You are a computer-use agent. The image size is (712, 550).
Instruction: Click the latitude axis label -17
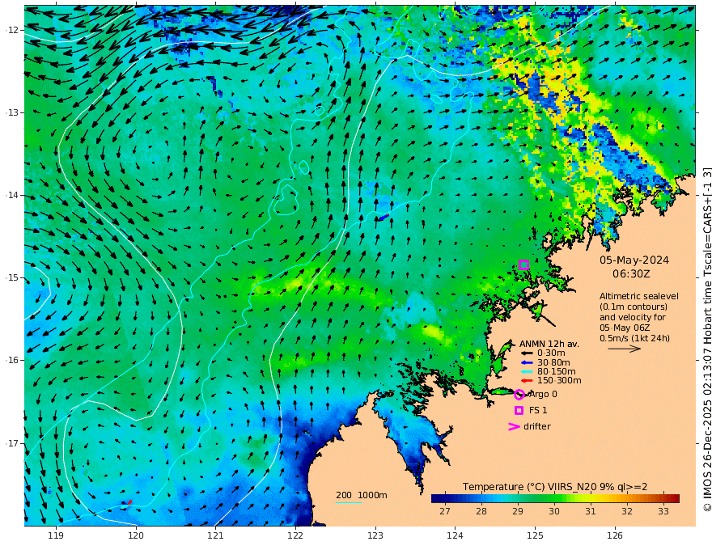(12, 443)
